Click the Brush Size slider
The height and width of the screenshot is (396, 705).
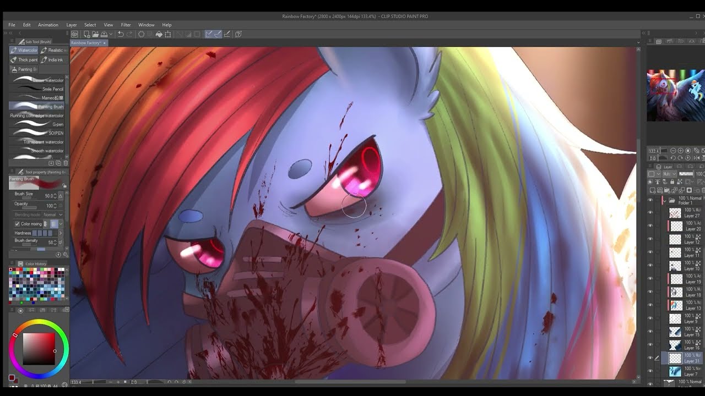point(29,199)
